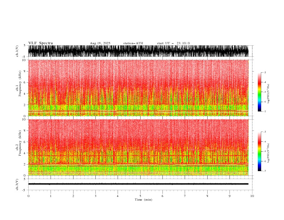Click time axis tick label "5"
This screenshot has height=220, width=284.
coord(140,196)
